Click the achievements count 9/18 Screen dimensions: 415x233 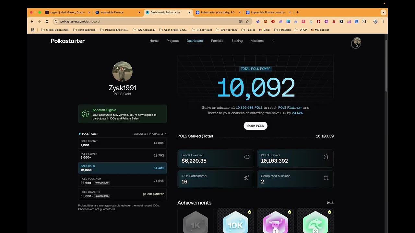330,203
